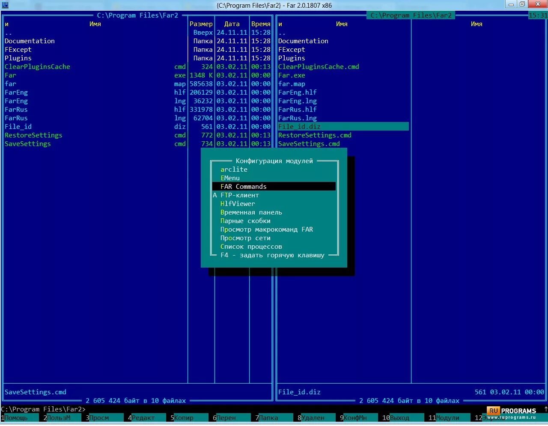The height and width of the screenshot is (426, 548).
Task: Select FarEng.lng in right panel
Action: coord(298,101)
